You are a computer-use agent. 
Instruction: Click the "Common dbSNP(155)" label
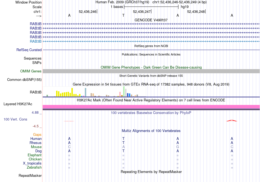pos(24,80)
